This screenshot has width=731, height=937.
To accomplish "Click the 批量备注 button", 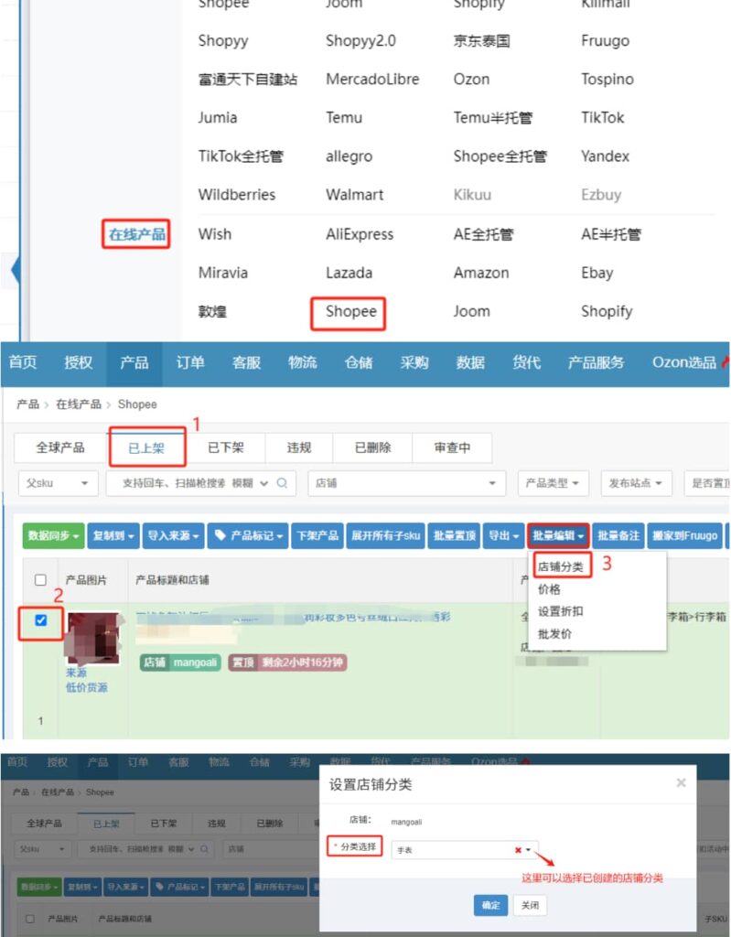I will 618,535.
